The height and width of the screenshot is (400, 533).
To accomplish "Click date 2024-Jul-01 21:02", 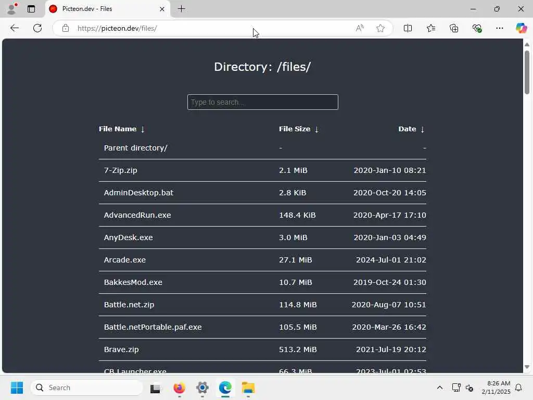I will pyautogui.click(x=391, y=260).
